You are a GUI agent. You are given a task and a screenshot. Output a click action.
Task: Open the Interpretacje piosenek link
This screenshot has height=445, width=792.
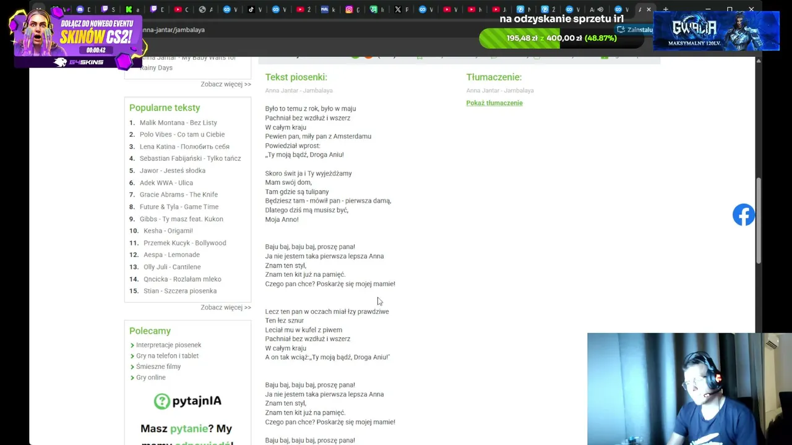168,345
